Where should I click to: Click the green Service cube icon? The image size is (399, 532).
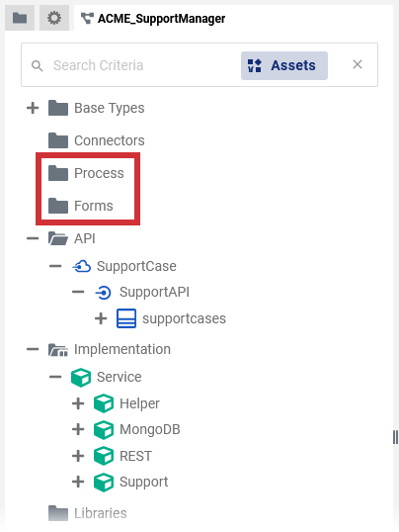(x=81, y=378)
